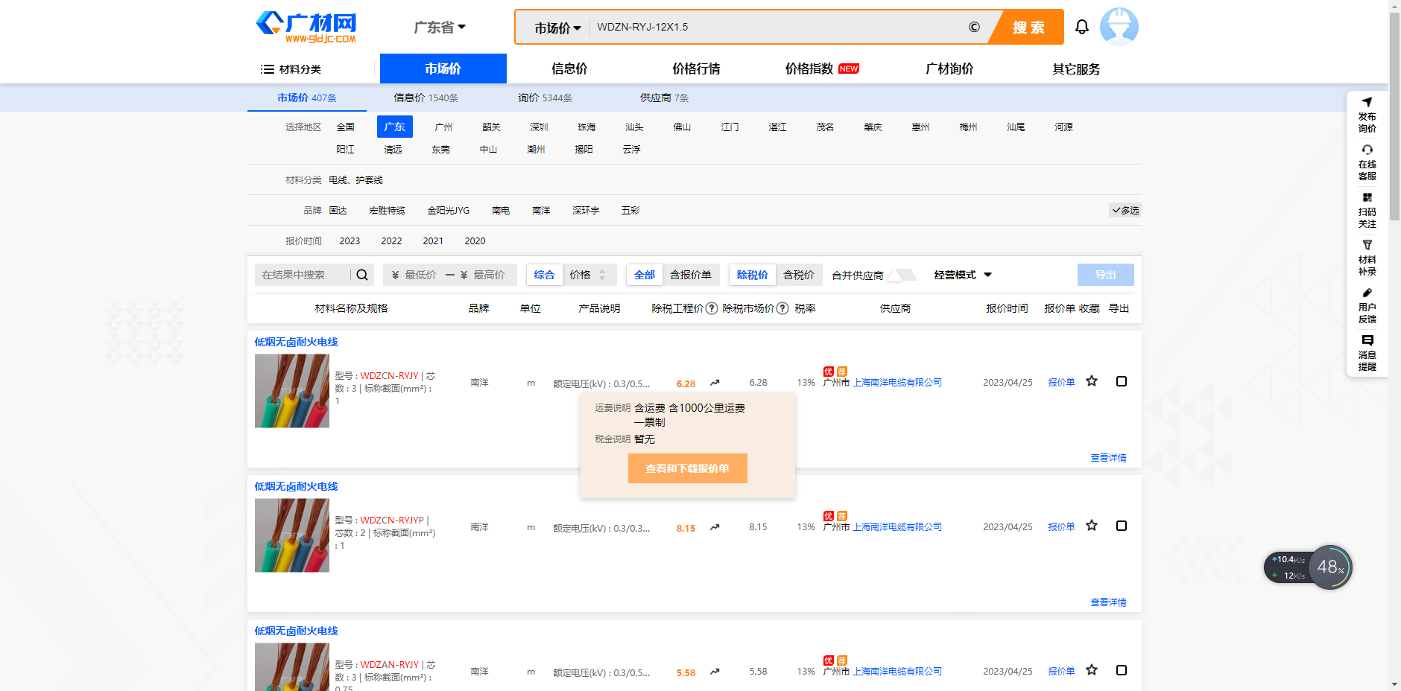Switch to 询价 5344条 sub-tab
Image resolution: width=1401 pixels, height=691 pixels.
(545, 98)
